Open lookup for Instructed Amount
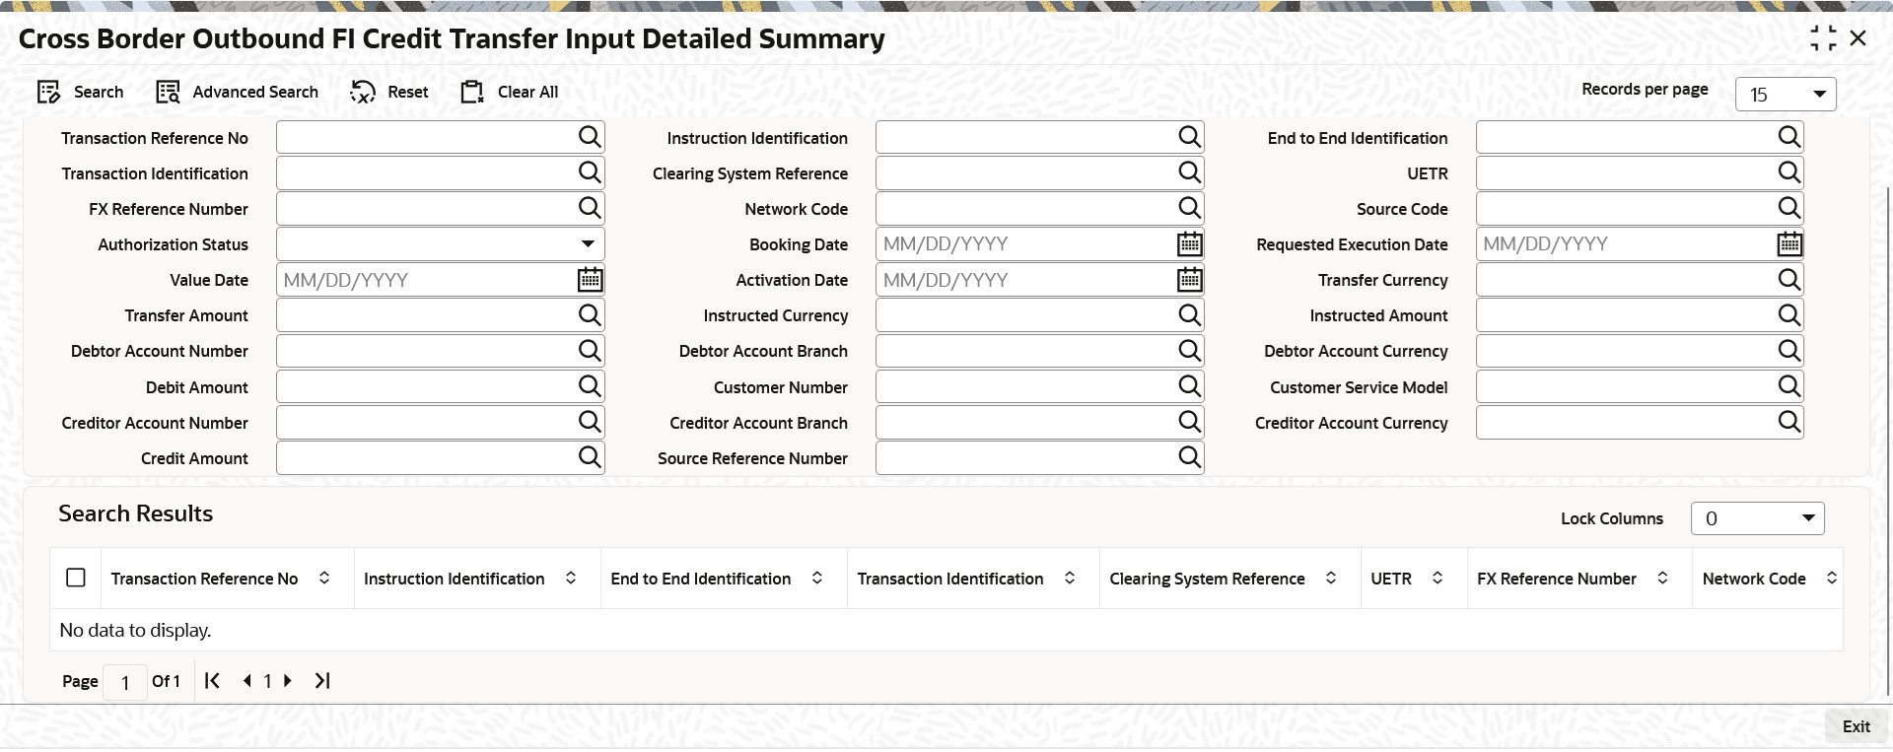The height and width of the screenshot is (752, 1893). 1789,315
